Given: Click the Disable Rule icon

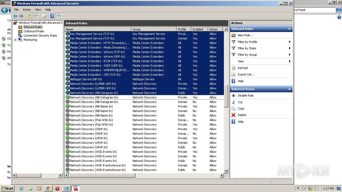Looking at the screenshot, I should pos(234,95).
